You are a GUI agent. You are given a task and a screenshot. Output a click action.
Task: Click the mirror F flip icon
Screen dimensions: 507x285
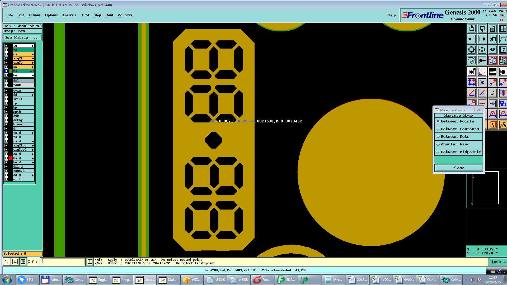coord(503,93)
